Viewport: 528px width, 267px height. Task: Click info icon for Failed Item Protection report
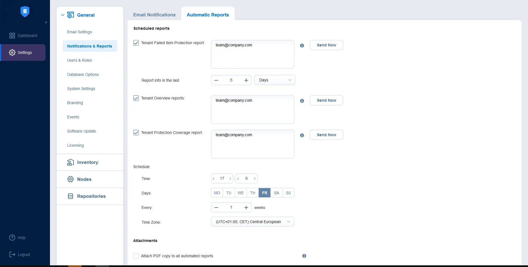click(x=302, y=46)
